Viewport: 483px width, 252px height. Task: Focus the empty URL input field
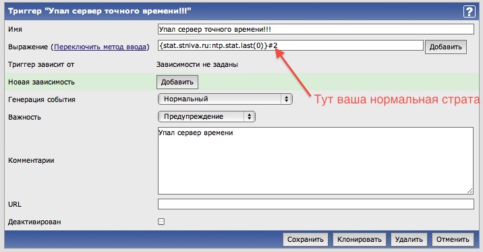316,204
